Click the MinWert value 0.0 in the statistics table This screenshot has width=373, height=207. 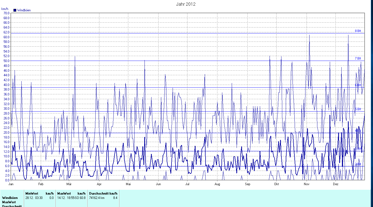pos(51,198)
